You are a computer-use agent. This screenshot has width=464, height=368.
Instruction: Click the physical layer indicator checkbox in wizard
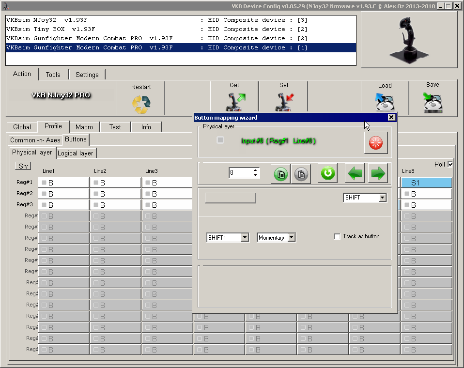click(220, 140)
